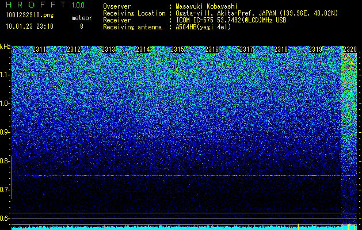Click the 2314 time marker
This screenshot has width=362, height=230.
pyautogui.click(x=143, y=49)
